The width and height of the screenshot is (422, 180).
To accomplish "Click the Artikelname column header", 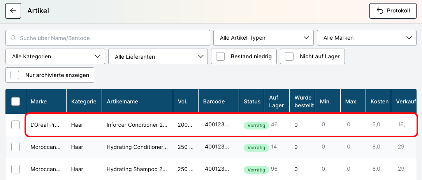I will pos(122,101).
